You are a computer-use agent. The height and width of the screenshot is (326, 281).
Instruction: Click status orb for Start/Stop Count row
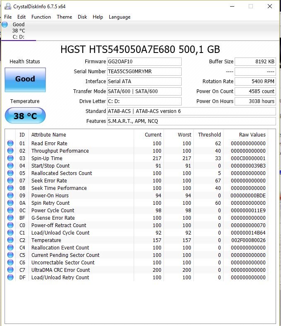click(x=10, y=166)
